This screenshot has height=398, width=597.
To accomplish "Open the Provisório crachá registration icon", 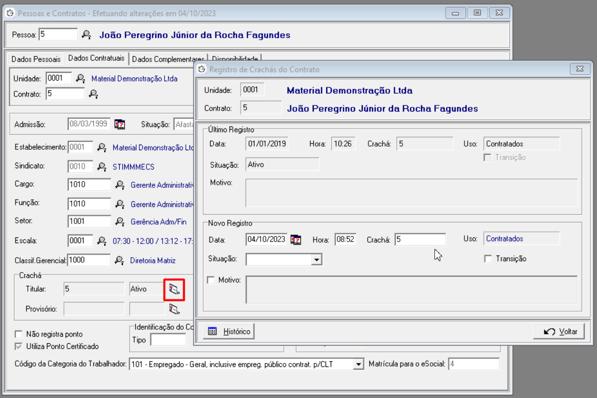I will (174, 309).
